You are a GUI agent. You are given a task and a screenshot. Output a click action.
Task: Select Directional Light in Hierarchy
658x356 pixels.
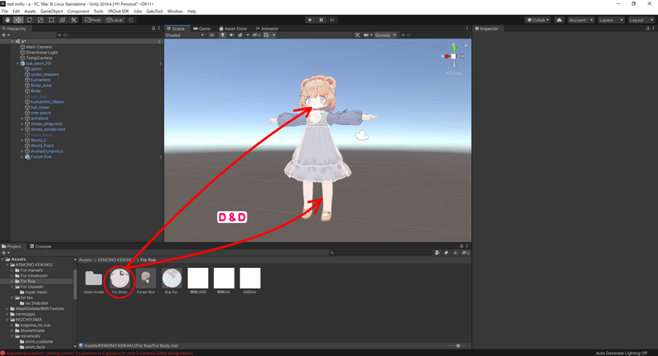(x=42, y=53)
